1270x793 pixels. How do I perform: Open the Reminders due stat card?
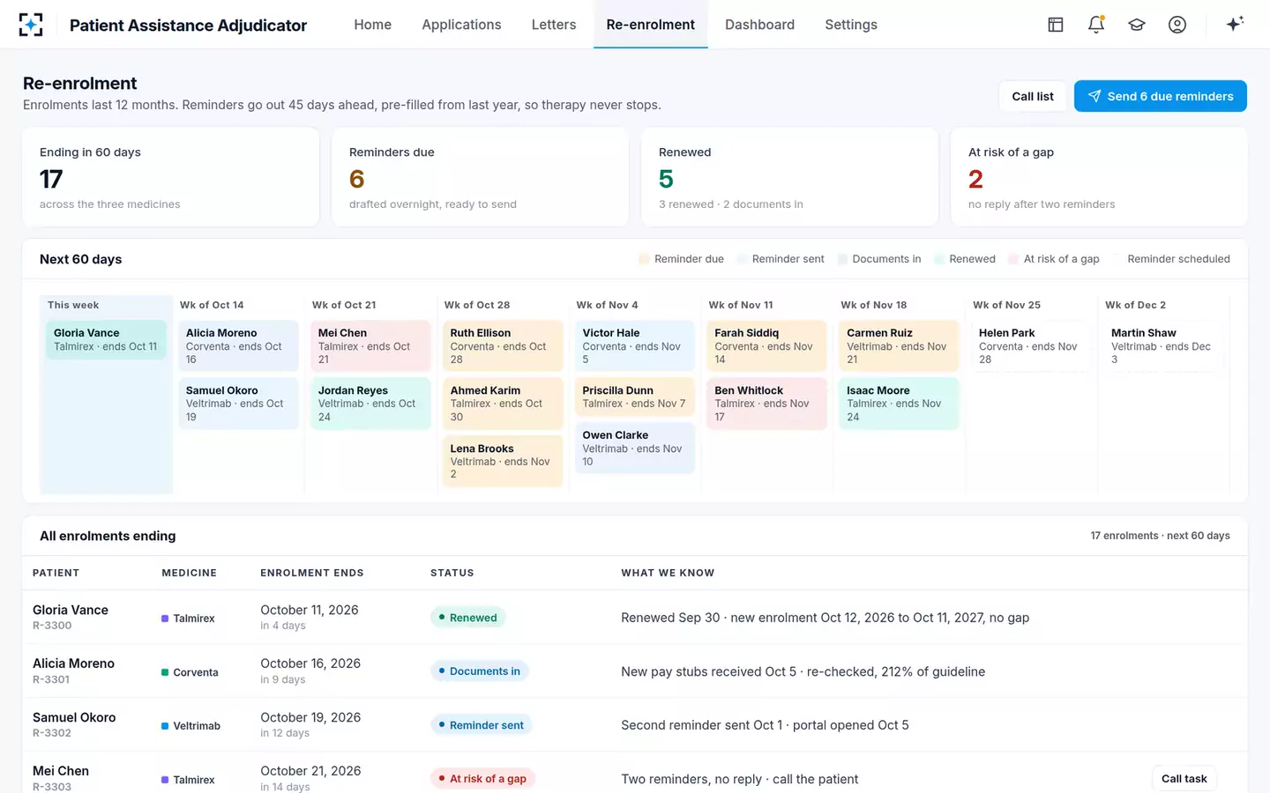tap(481, 177)
